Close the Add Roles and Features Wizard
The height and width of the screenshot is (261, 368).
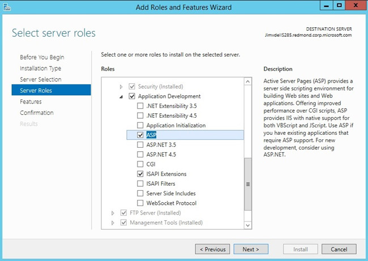click(x=356, y=6)
